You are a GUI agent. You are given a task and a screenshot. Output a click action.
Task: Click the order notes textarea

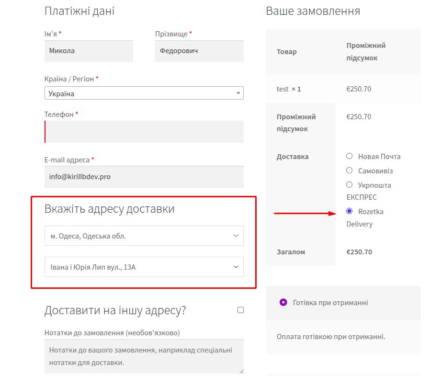[x=144, y=356]
